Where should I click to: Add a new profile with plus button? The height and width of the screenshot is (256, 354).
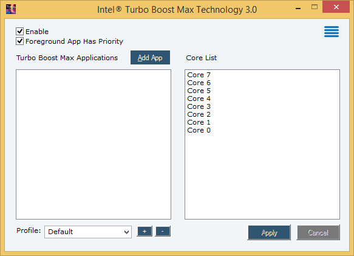click(x=145, y=231)
